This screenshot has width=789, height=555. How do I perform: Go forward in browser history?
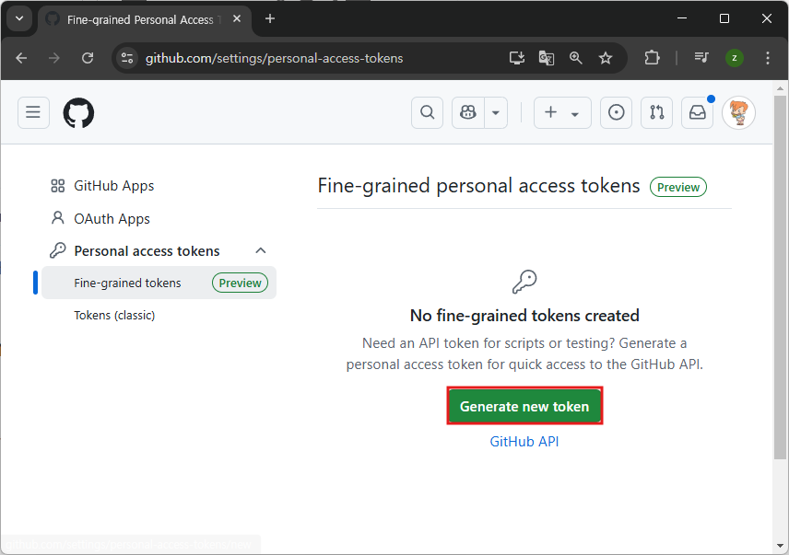[x=53, y=58]
